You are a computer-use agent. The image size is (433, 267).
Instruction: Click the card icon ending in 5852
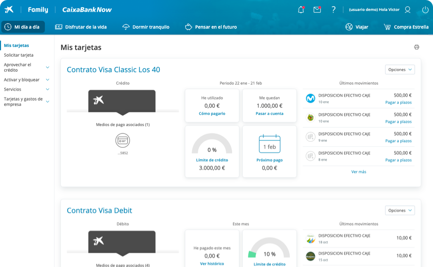[123, 140]
